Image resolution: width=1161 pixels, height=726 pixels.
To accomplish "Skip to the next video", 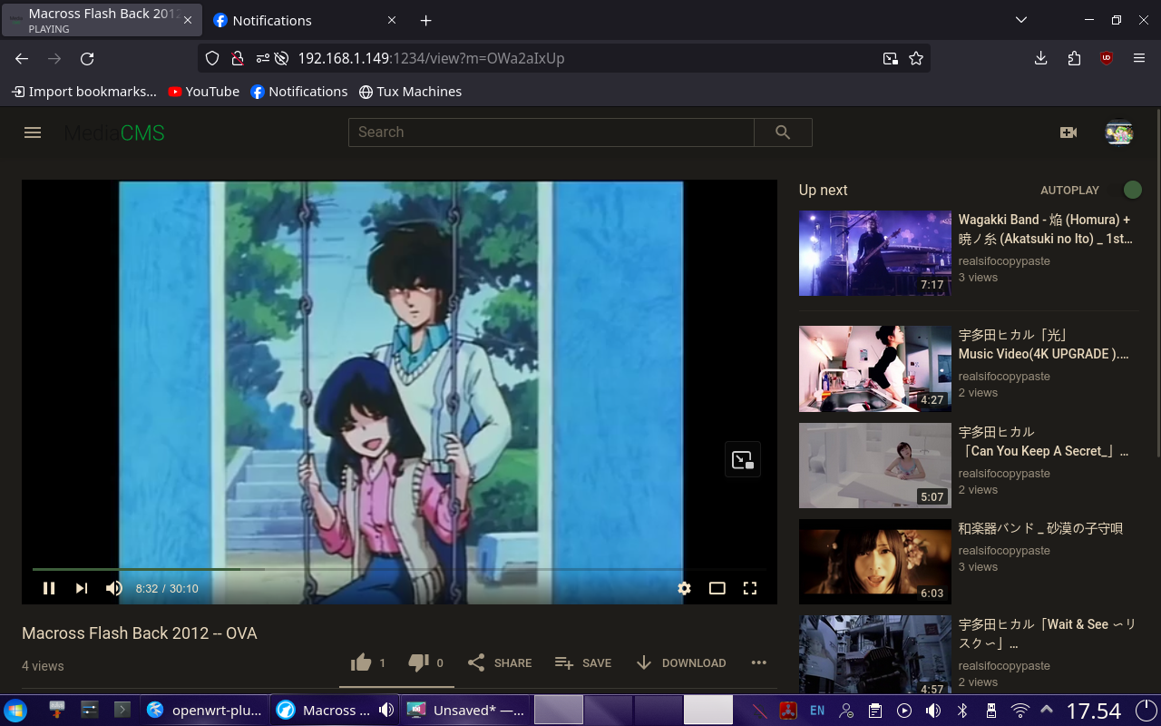I will tap(82, 588).
